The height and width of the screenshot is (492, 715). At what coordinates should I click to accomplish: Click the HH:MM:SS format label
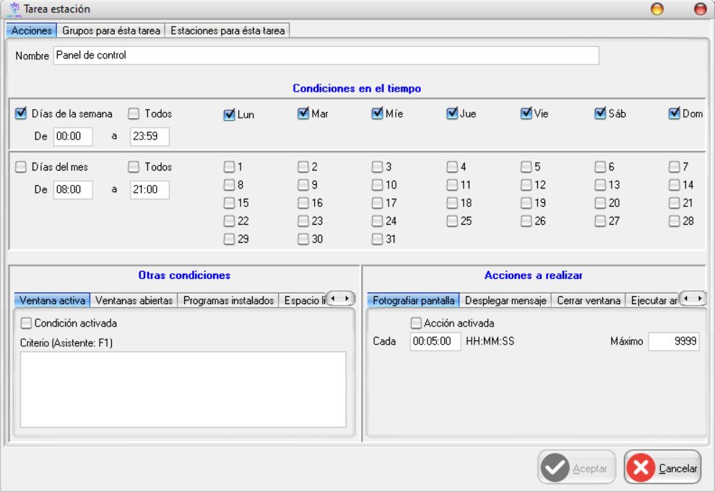(490, 342)
